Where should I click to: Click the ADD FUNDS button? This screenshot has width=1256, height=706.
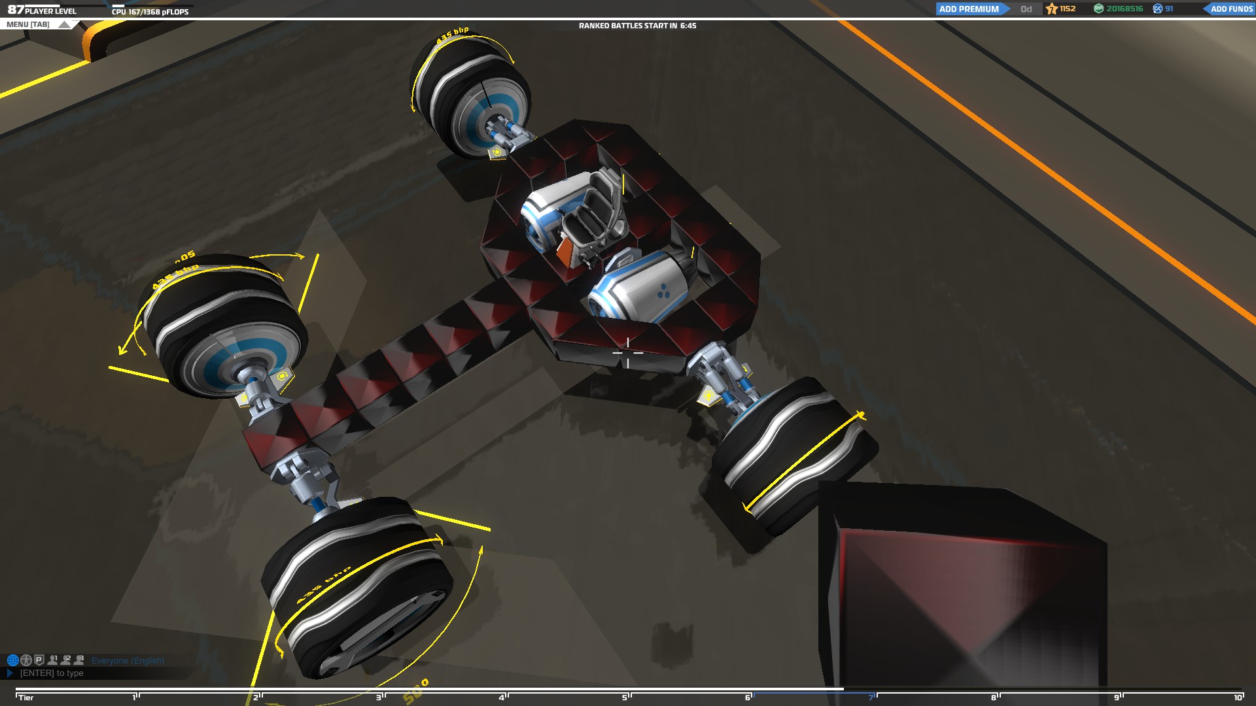[1231, 8]
